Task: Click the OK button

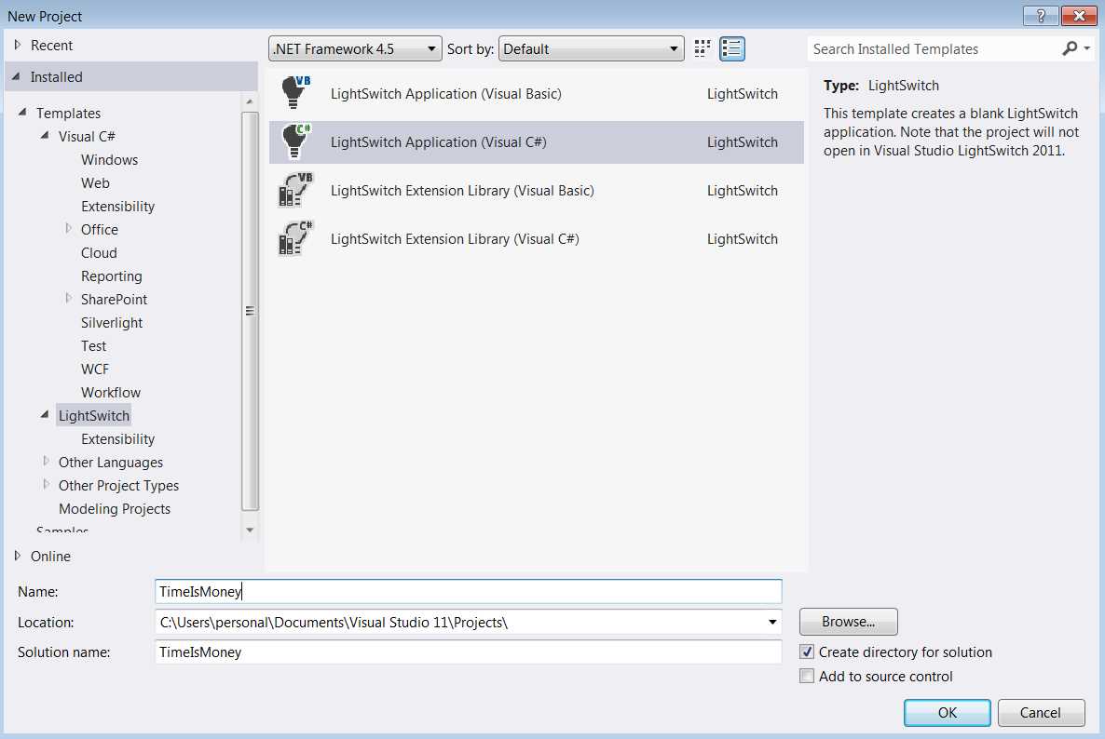Action: click(x=948, y=712)
